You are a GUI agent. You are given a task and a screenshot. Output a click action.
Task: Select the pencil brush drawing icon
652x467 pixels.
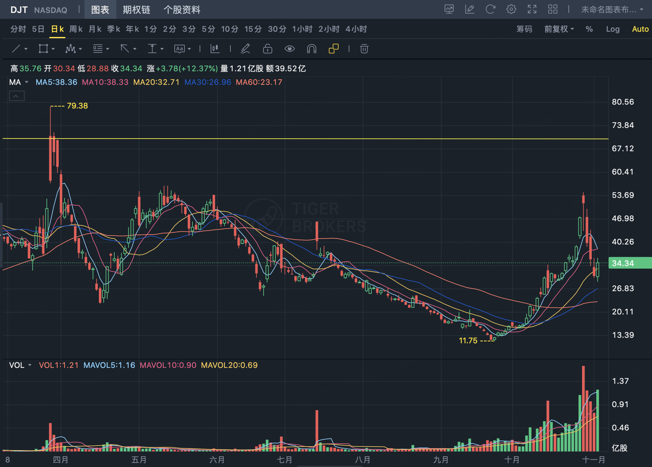pos(245,49)
